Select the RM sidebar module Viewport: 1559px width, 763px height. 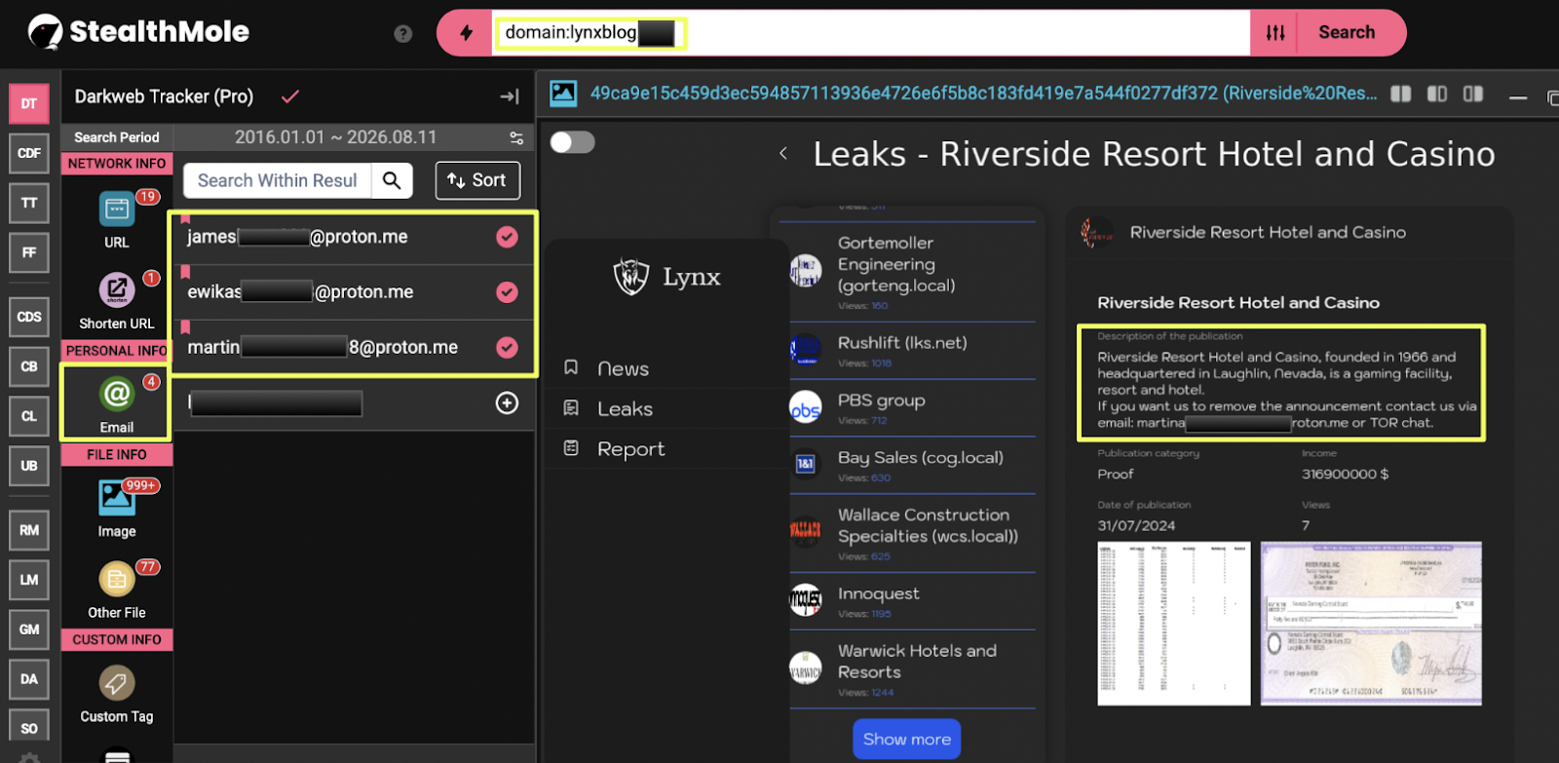click(x=29, y=530)
